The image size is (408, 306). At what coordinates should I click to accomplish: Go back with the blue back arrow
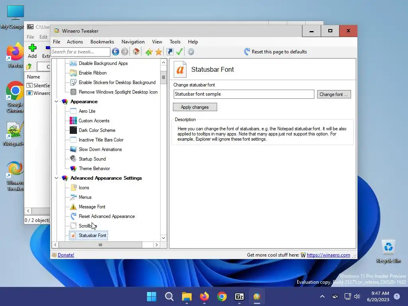(116, 52)
